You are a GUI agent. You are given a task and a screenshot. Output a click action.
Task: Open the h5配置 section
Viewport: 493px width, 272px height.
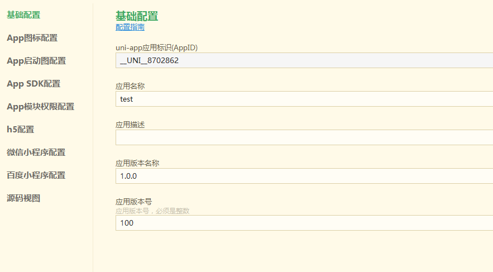(21, 129)
